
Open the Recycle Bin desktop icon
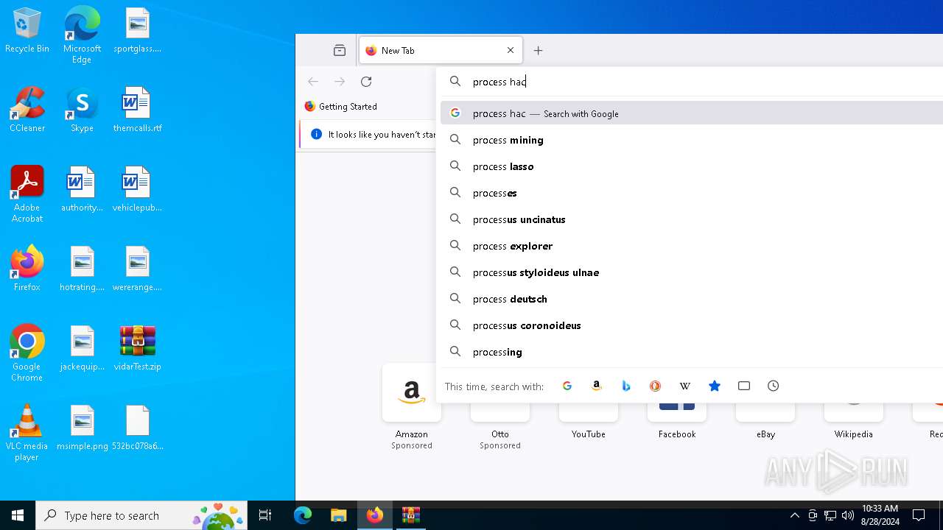click(27, 31)
